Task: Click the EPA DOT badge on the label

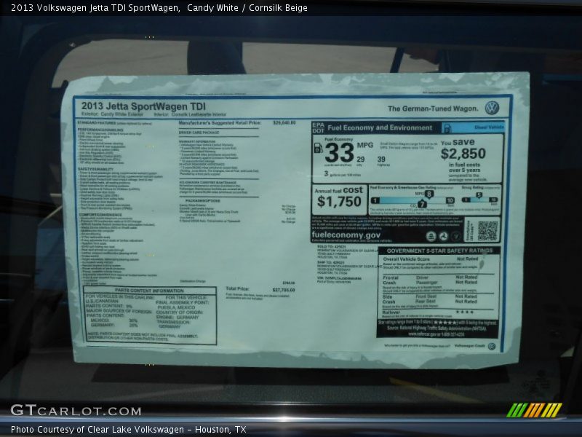Action: (318, 127)
